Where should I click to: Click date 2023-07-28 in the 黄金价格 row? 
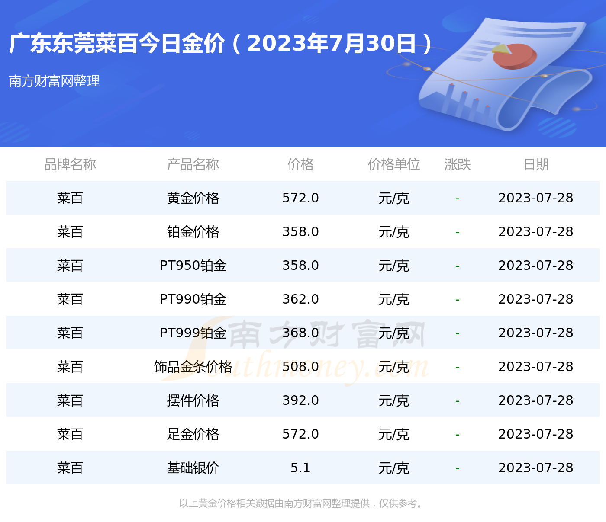536,198
